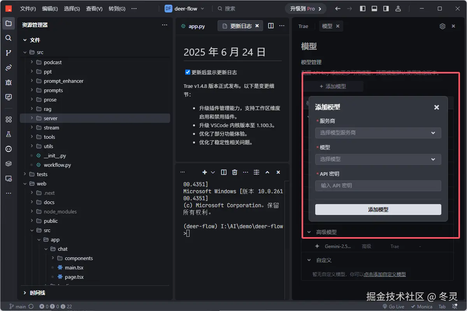Open the Search view in the activity bar
The image size is (467, 311).
pos(9,38)
